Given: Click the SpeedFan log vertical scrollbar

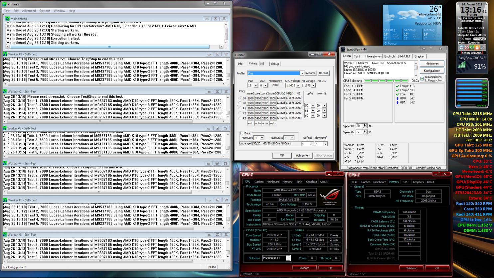Looking at the screenshot, I should 416,69.
